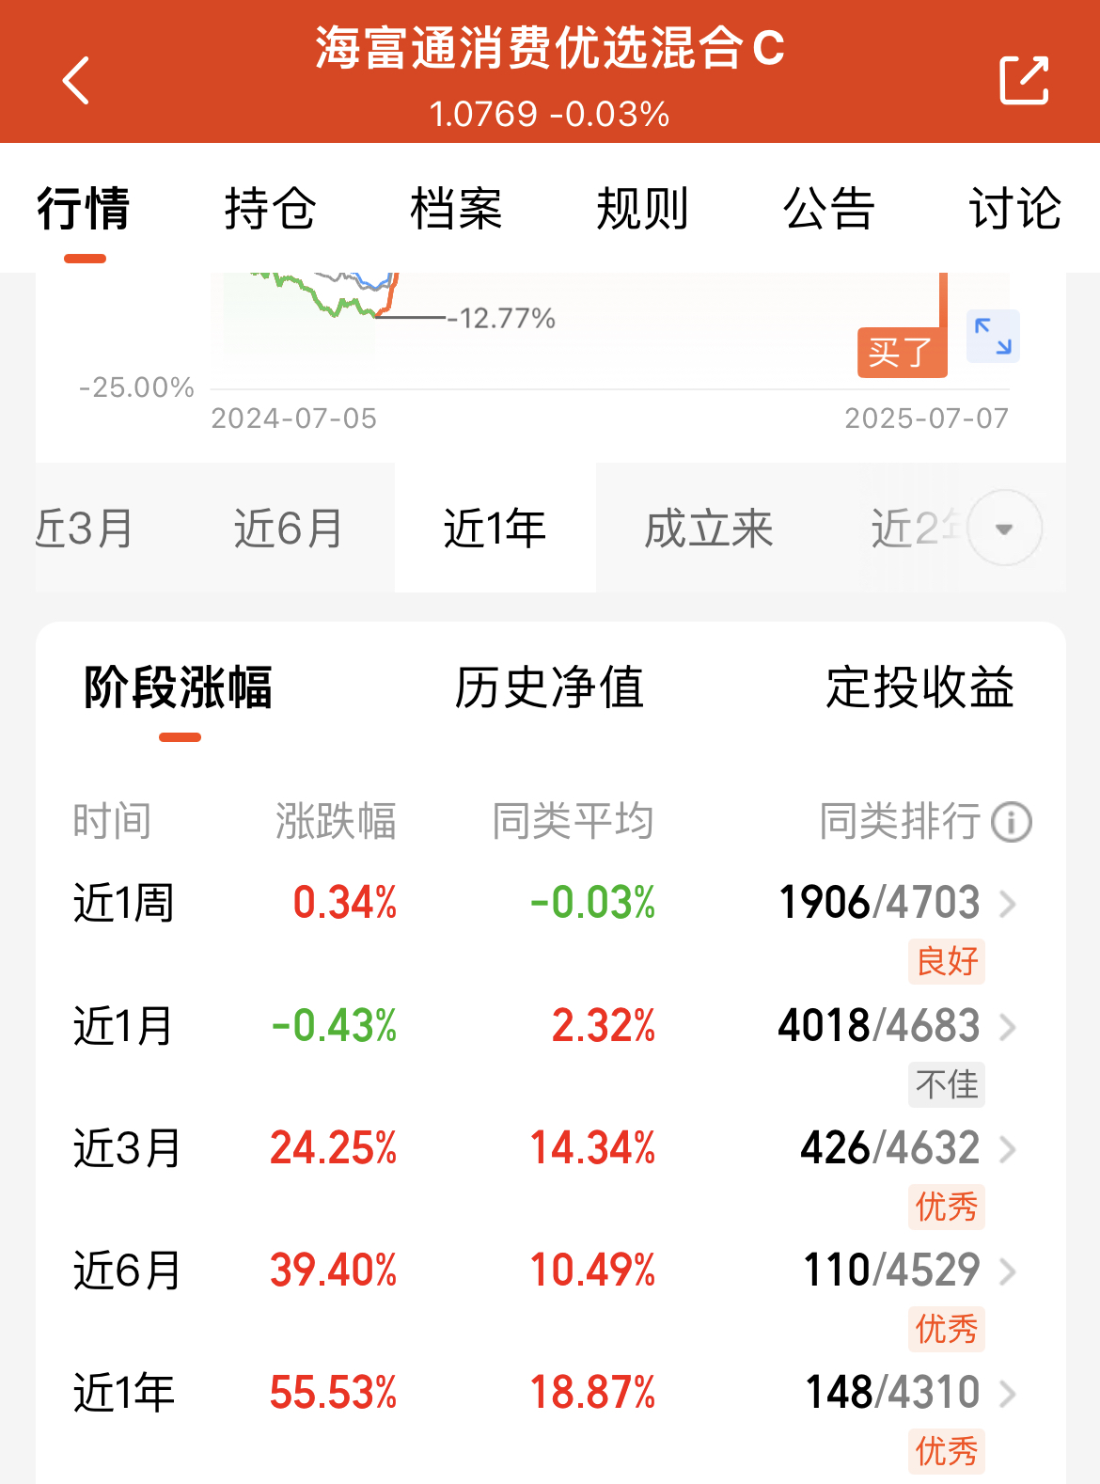
Task: Select the 近6月 chart range
Action: [x=289, y=529]
